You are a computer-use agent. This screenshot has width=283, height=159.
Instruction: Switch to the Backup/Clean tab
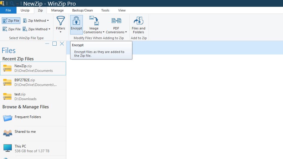tap(83, 10)
